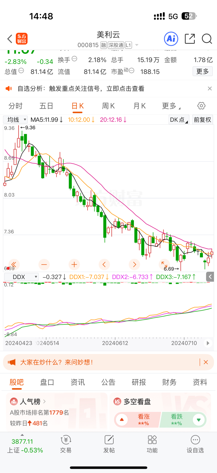Viewport: 217px width, 473px height.
Task: Open the DDX indicator dropdown
Action: (x=21, y=277)
